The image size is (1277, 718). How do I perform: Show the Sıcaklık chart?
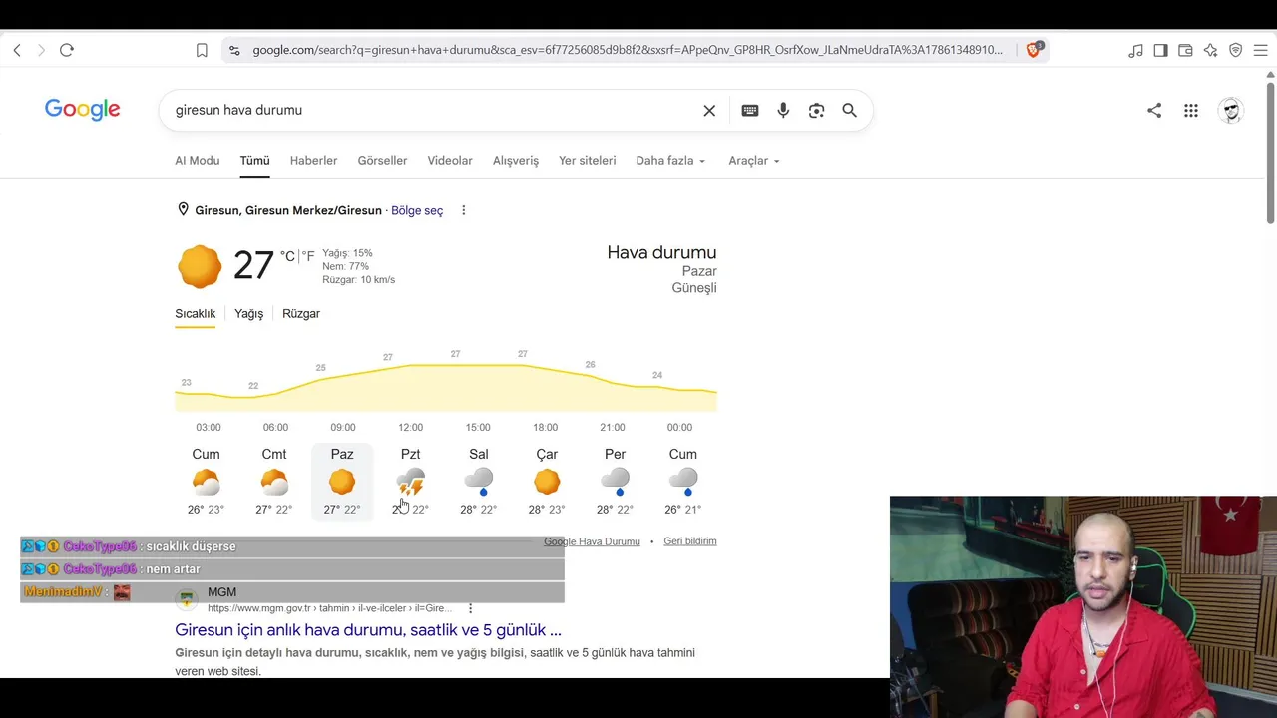click(196, 313)
